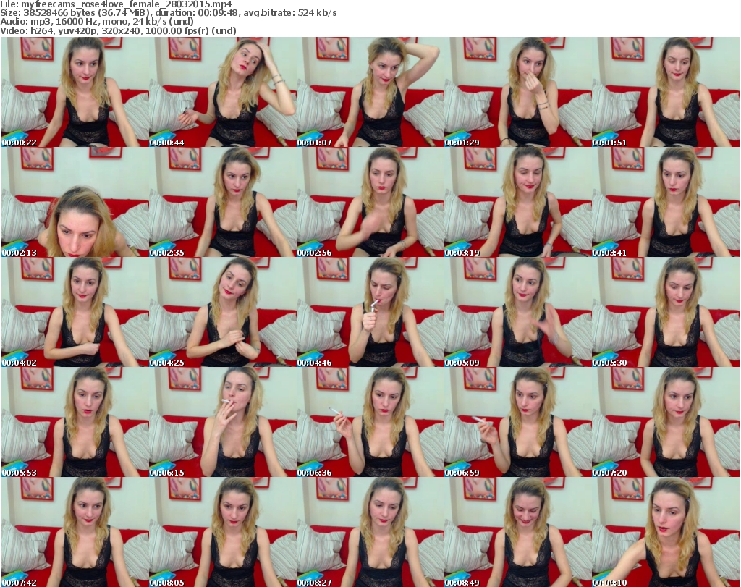
Task: Select the thumbnail timestamped 00:06:36
Action: tap(370, 422)
